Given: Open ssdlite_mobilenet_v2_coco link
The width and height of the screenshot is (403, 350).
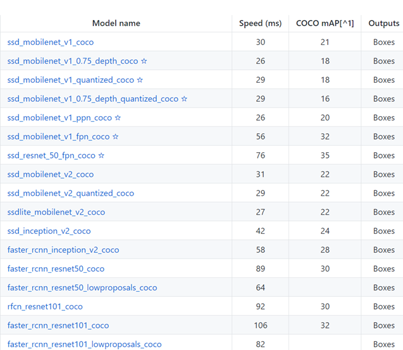Looking at the screenshot, I should pos(56,212).
